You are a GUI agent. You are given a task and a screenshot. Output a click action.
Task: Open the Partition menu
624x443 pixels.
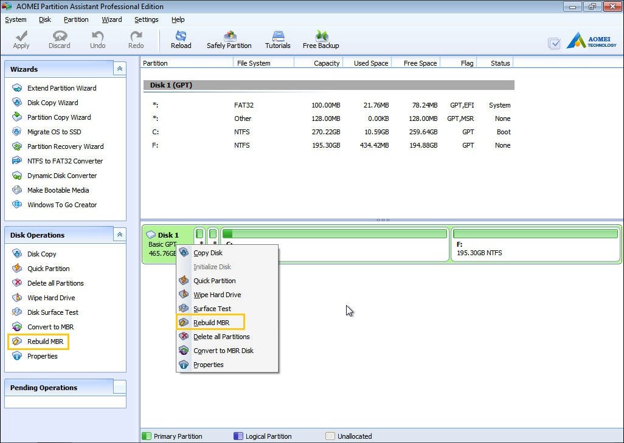click(76, 19)
